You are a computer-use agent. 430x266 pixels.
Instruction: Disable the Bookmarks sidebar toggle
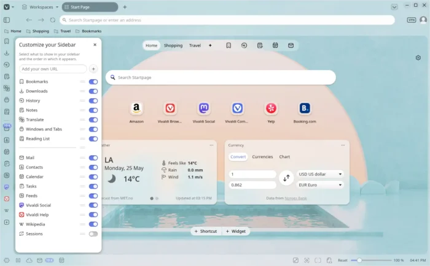point(93,82)
